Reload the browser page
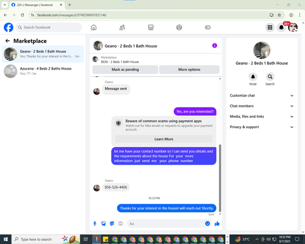Screen dimensions: 305x244 pos(23,15)
